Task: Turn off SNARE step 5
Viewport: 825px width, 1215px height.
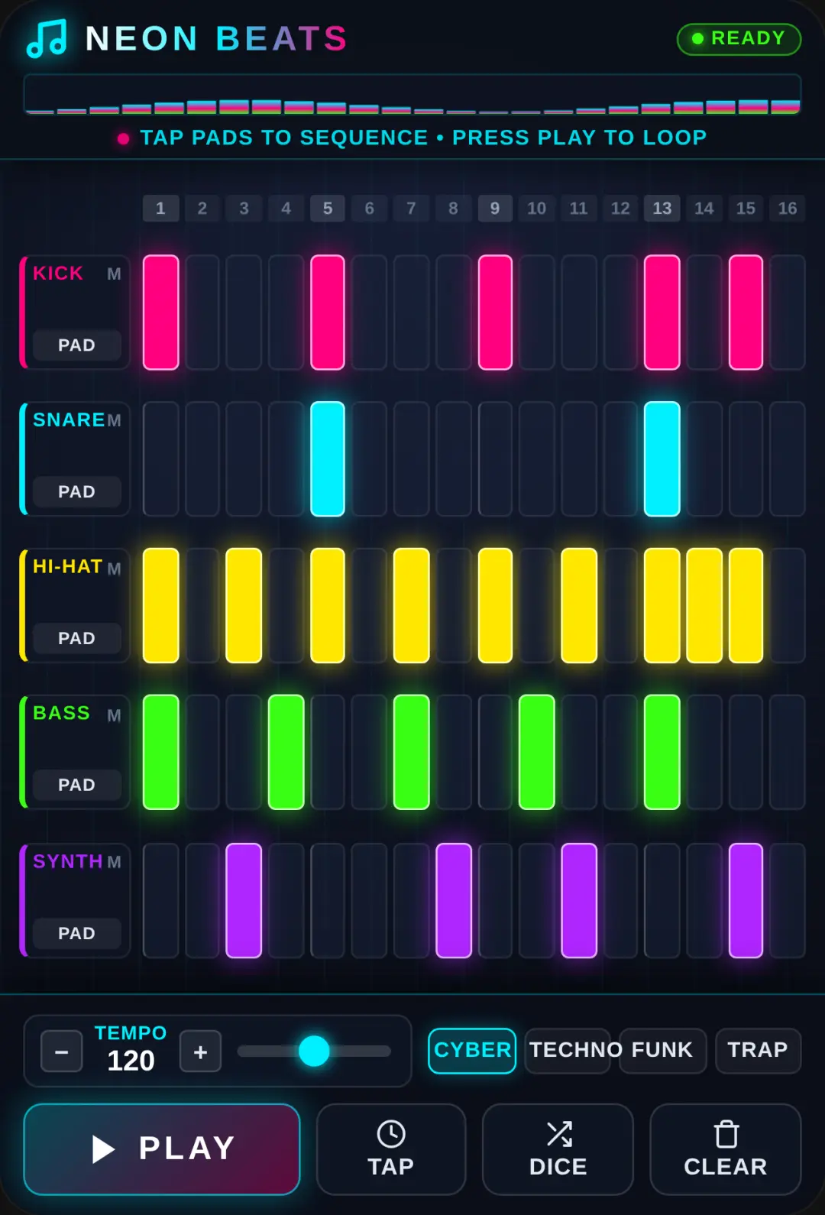Action: (x=328, y=459)
